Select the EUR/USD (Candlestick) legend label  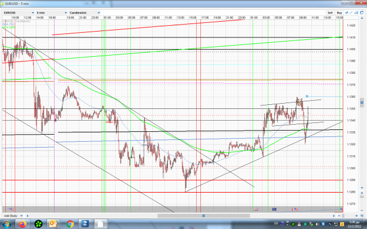[16, 21]
